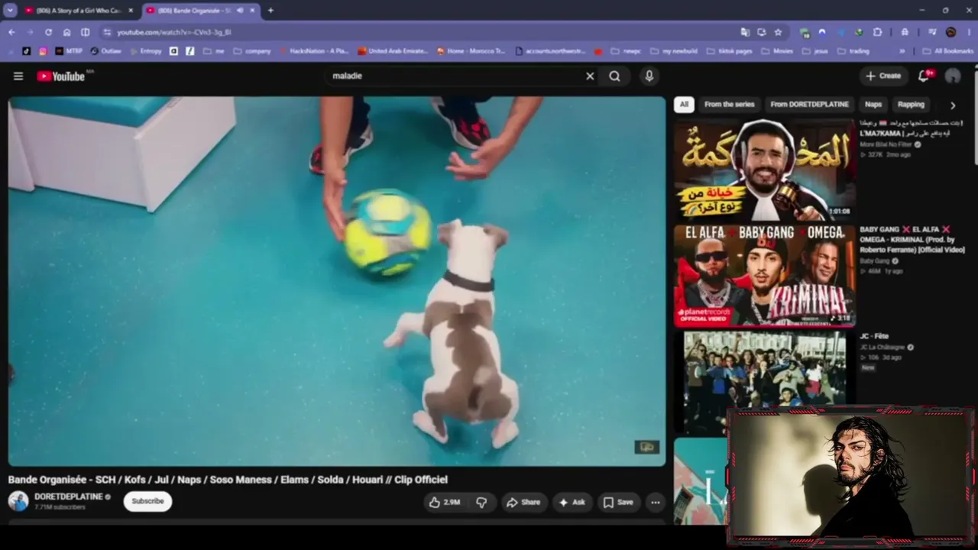Clear the search query with the X
This screenshot has height=550, width=978.
(x=590, y=76)
